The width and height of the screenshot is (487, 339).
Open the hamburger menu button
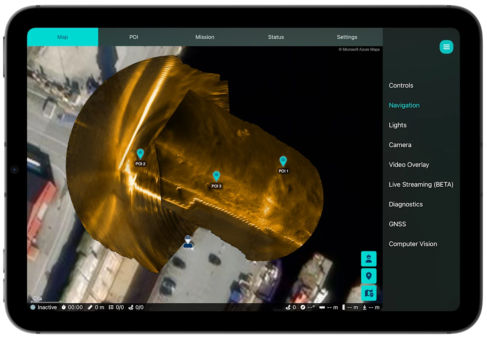(x=446, y=47)
